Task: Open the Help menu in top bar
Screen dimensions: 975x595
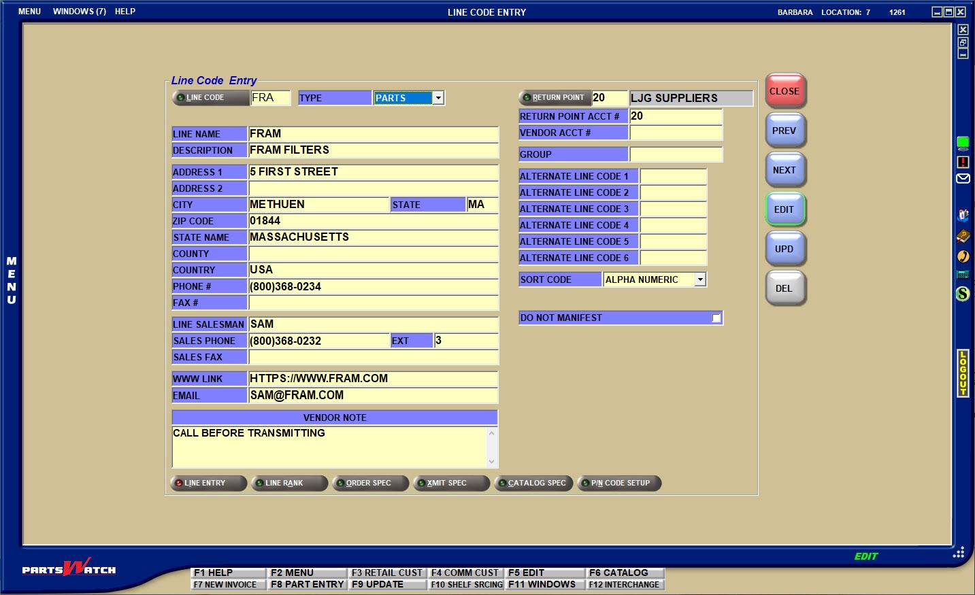Action: tap(125, 12)
